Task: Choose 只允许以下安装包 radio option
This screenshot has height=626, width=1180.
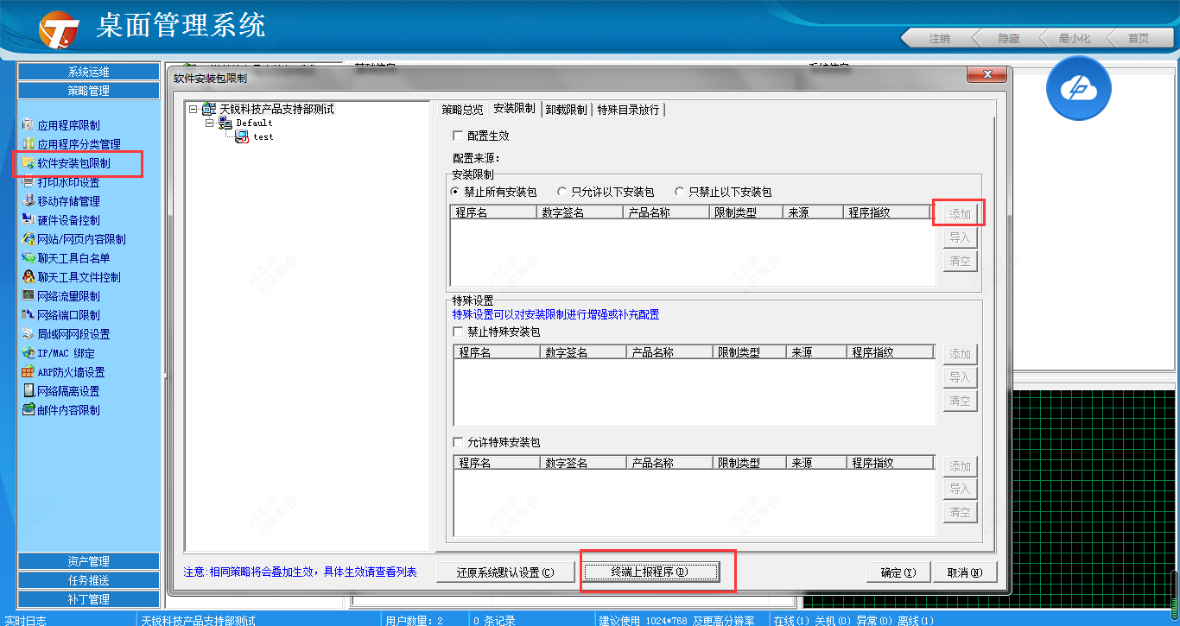Action: [562, 192]
